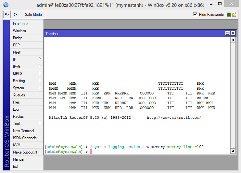Open the Mesh menu
241x173 pixels.
click(27, 52)
